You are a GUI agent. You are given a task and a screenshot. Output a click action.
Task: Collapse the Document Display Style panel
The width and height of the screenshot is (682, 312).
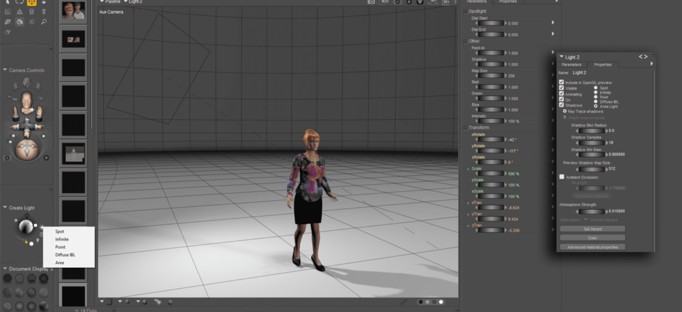click(5, 268)
